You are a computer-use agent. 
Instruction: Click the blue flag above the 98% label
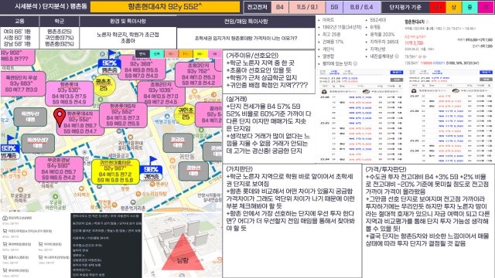coord(153,161)
